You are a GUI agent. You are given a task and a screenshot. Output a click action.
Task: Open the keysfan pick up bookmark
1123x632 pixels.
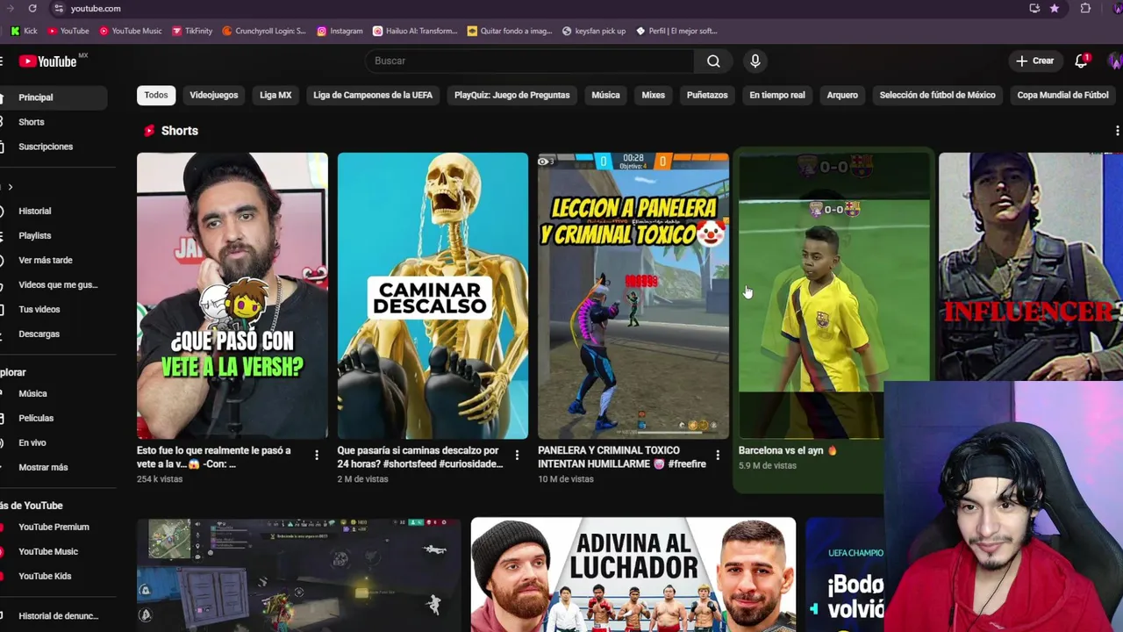594,31
